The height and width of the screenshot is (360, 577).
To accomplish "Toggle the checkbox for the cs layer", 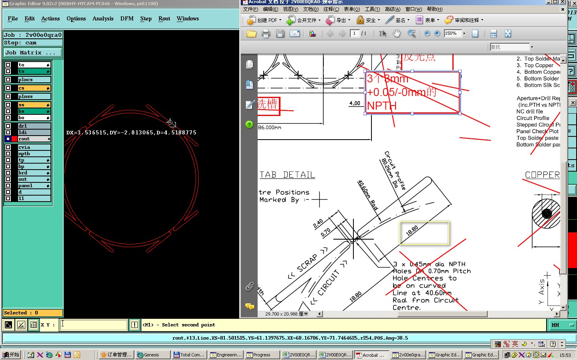I will (8, 88).
